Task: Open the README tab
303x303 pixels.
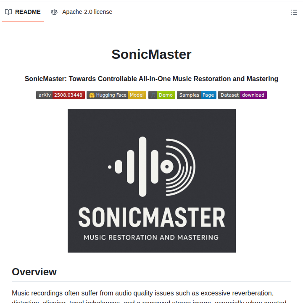Action: (23, 12)
